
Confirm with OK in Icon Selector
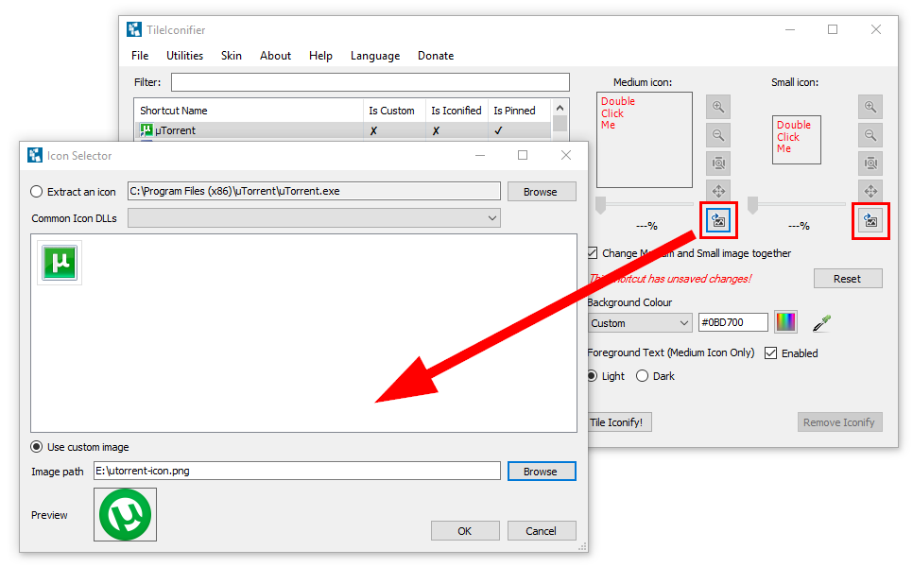pos(465,531)
